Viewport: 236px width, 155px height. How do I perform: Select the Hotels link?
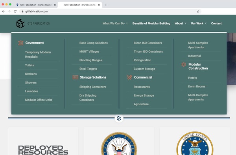(x=192, y=78)
